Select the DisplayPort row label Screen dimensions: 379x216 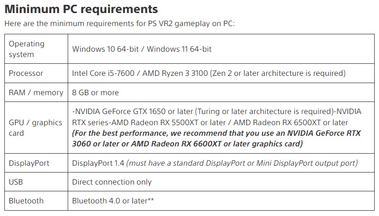pyautogui.click(x=29, y=163)
